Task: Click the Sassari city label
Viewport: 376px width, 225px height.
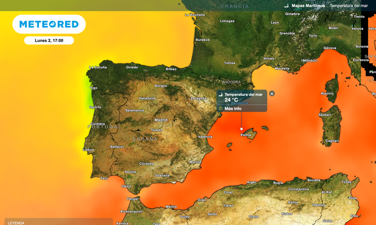Action: pos(325,115)
